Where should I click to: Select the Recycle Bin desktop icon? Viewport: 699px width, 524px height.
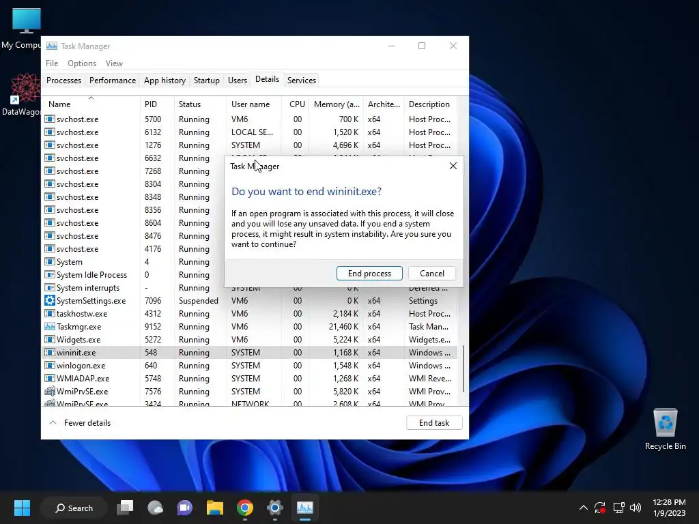(665, 430)
